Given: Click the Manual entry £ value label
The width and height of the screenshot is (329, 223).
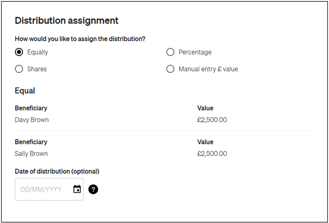Looking at the screenshot, I should tap(208, 69).
